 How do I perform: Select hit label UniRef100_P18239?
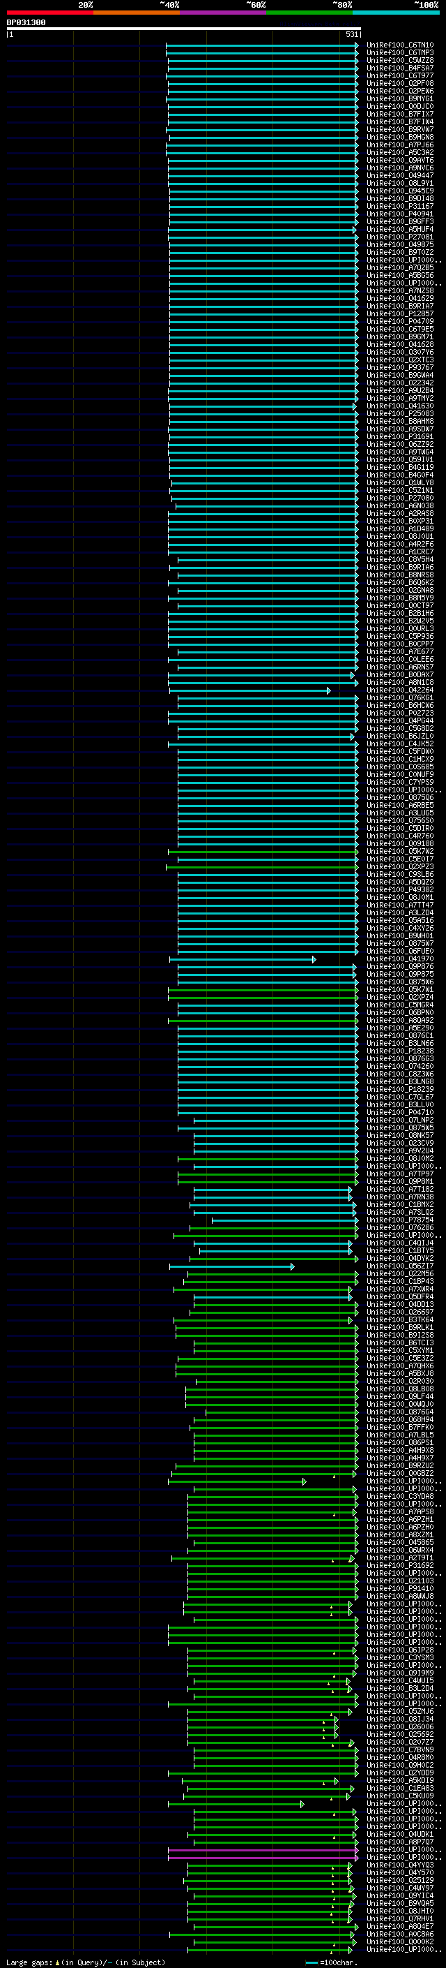[400, 1090]
